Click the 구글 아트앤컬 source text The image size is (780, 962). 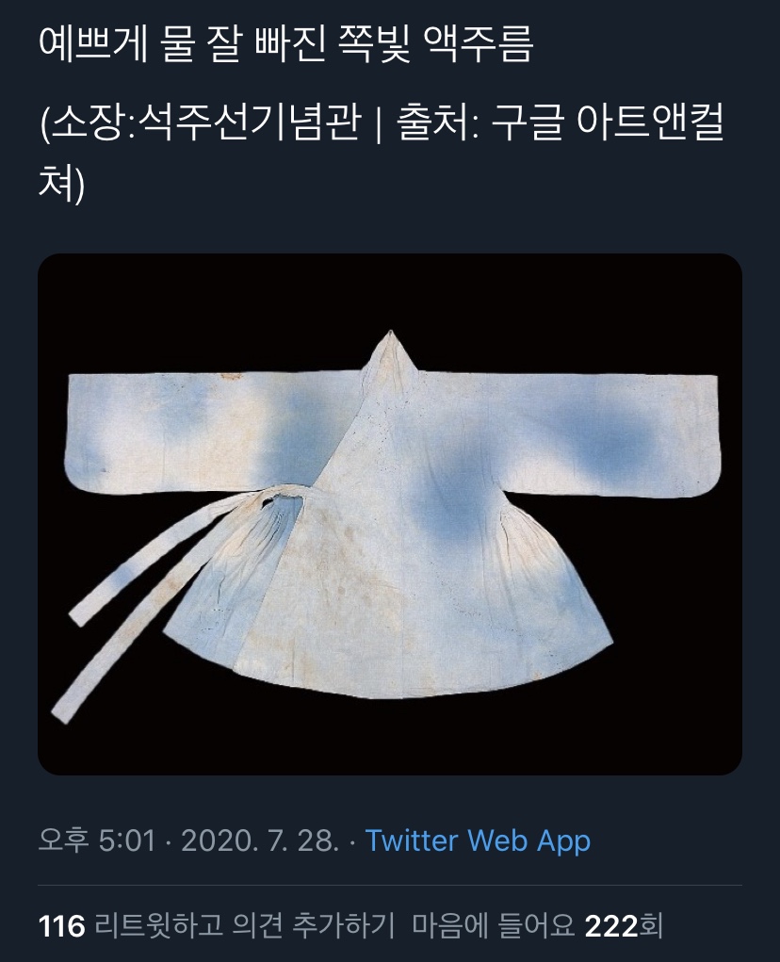[x=609, y=122]
